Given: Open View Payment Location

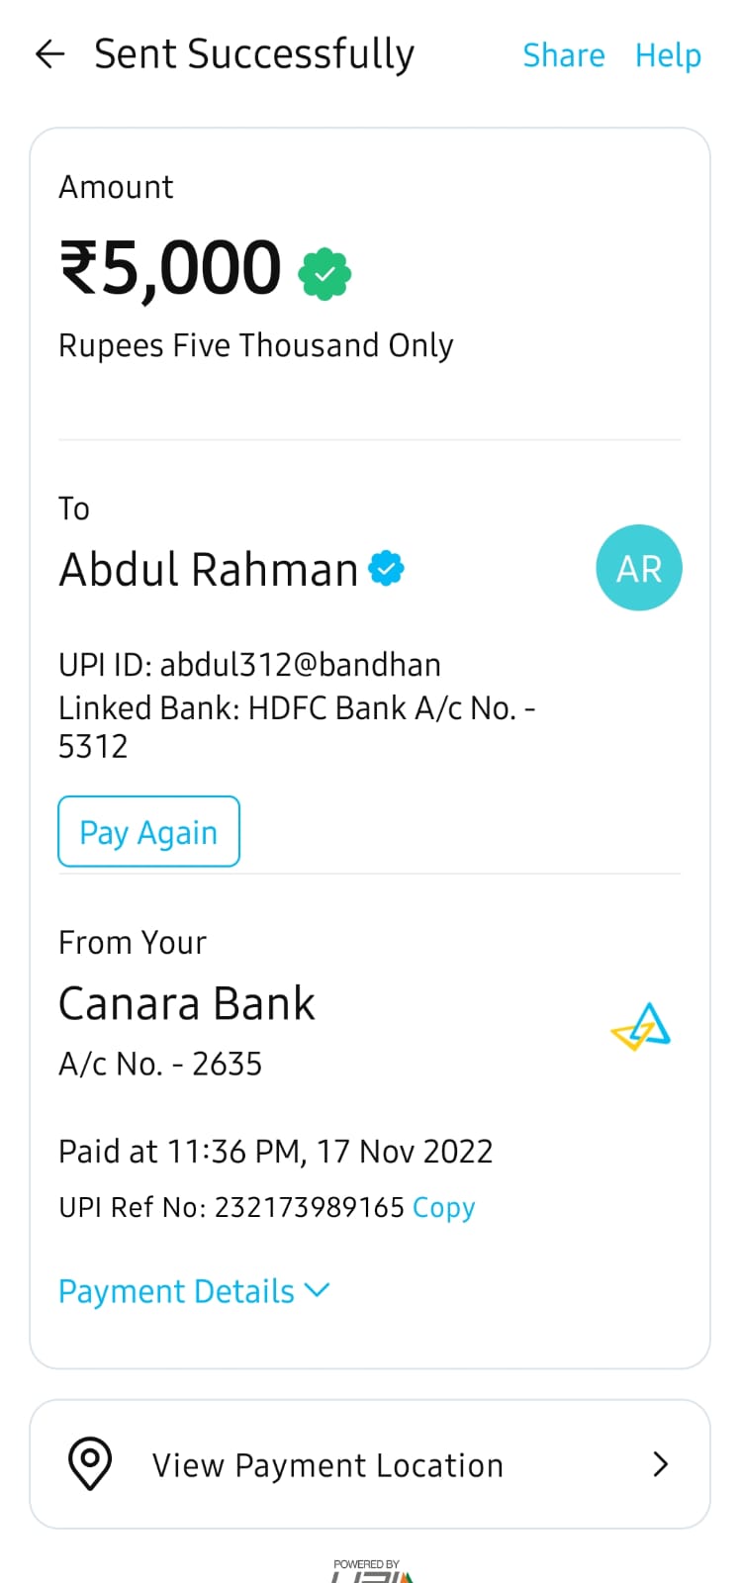Looking at the screenshot, I should coord(327,1465).
